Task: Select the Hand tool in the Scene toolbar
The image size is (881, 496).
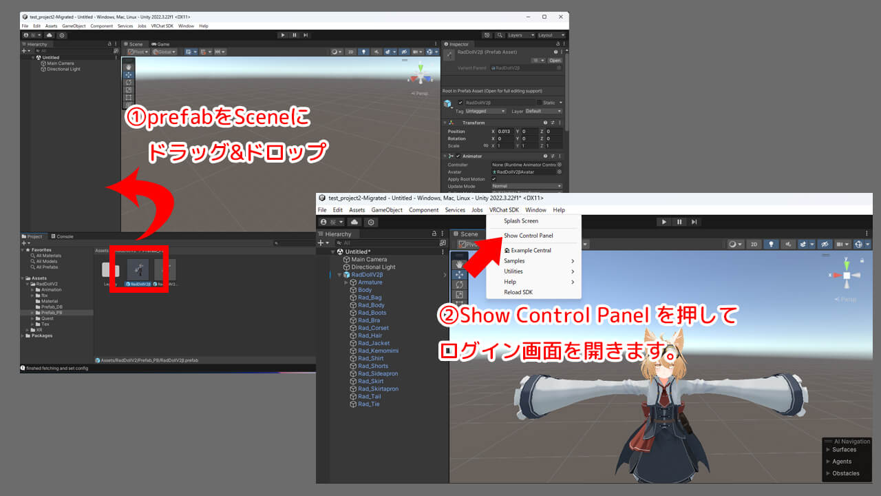Action: click(459, 265)
